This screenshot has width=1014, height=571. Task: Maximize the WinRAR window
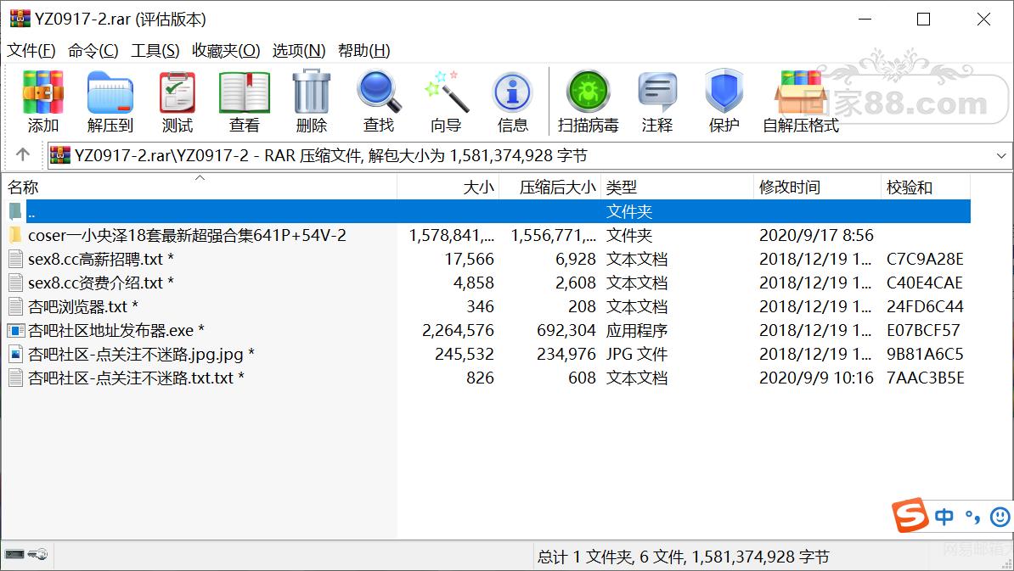[923, 20]
